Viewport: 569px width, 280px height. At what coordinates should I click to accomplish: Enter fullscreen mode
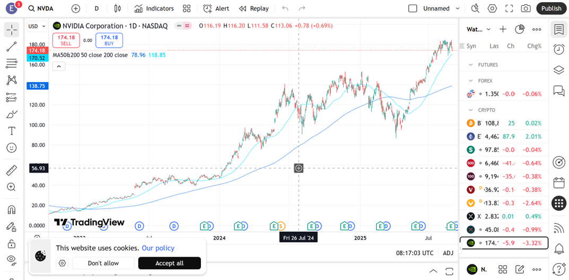tap(509, 8)
